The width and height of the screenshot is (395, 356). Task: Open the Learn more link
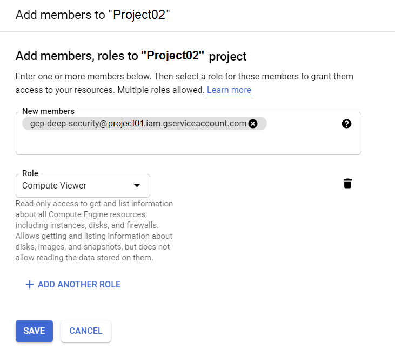point(229,90)
